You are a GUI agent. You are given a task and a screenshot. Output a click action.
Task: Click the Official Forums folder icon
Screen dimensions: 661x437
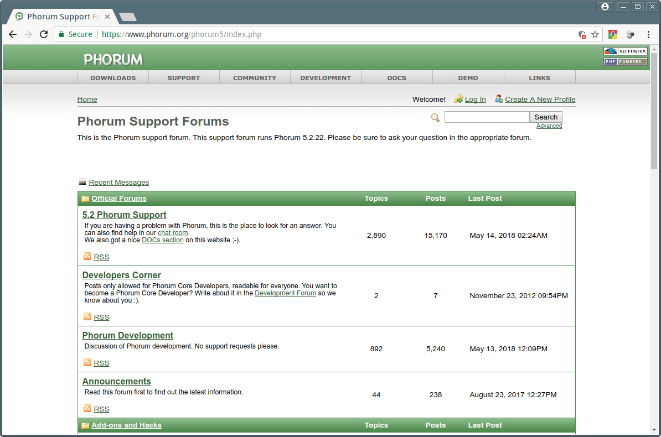click(85, 199)
